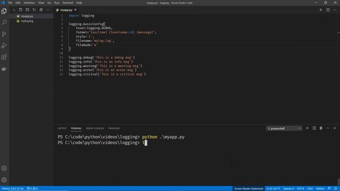Click the logging.basicConfig( line
This screenshot has width=340, height=191.
click(87, 24)
